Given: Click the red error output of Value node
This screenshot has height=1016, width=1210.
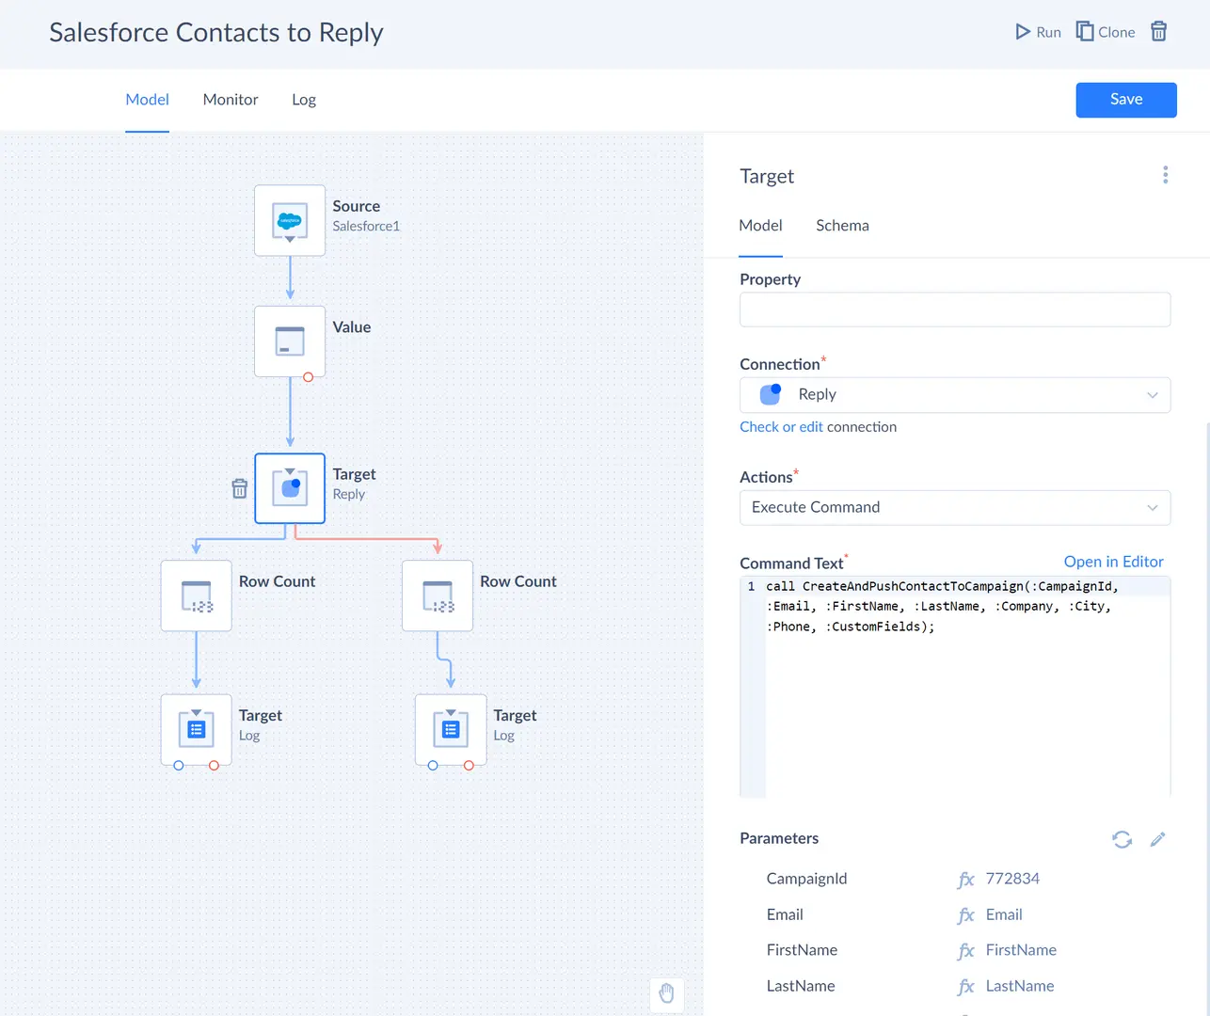Looking at the screenshot, I should pyautogui.click(x=309, y=377).
